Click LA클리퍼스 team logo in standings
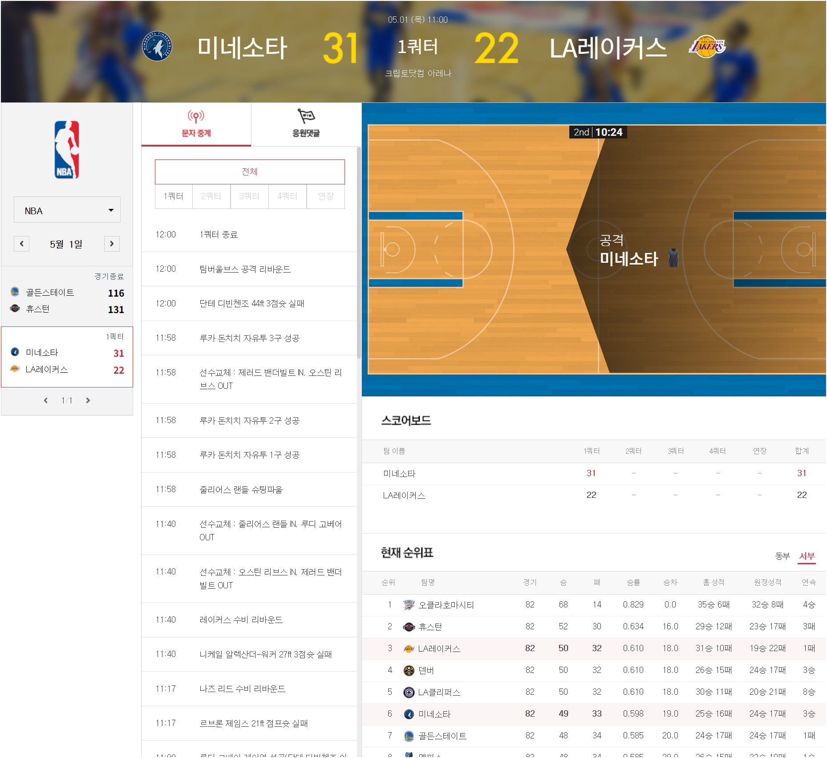 click(409, 692)
